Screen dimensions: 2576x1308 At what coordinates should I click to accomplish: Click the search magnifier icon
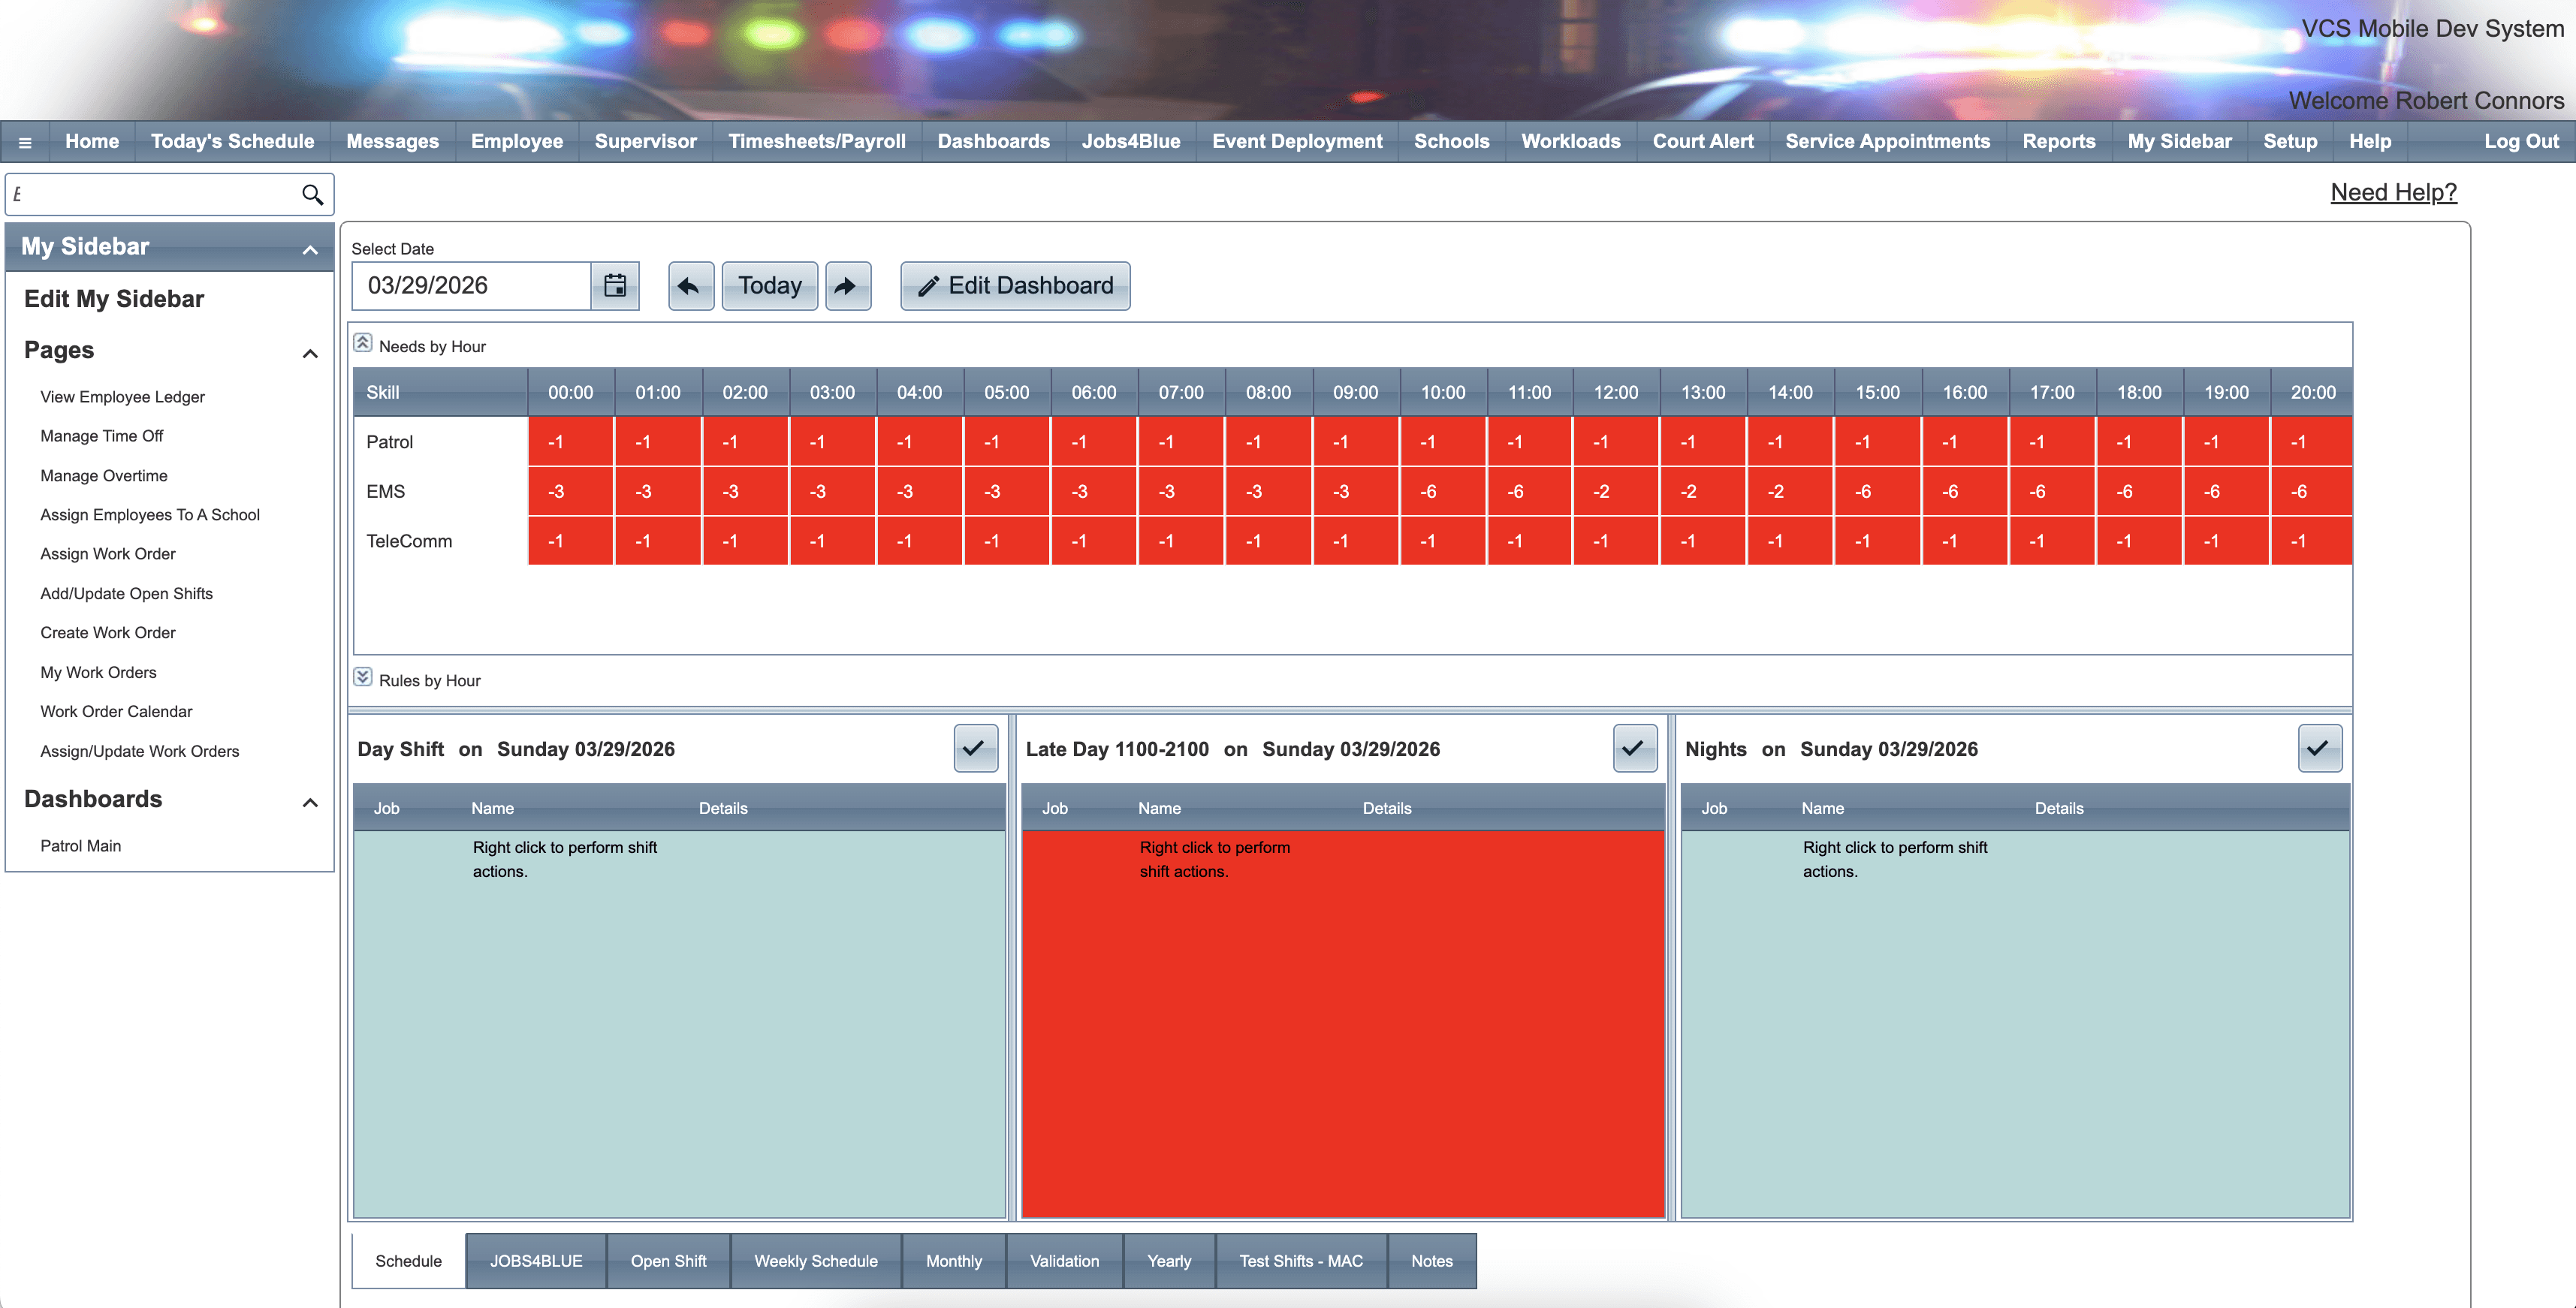point(312,194)
